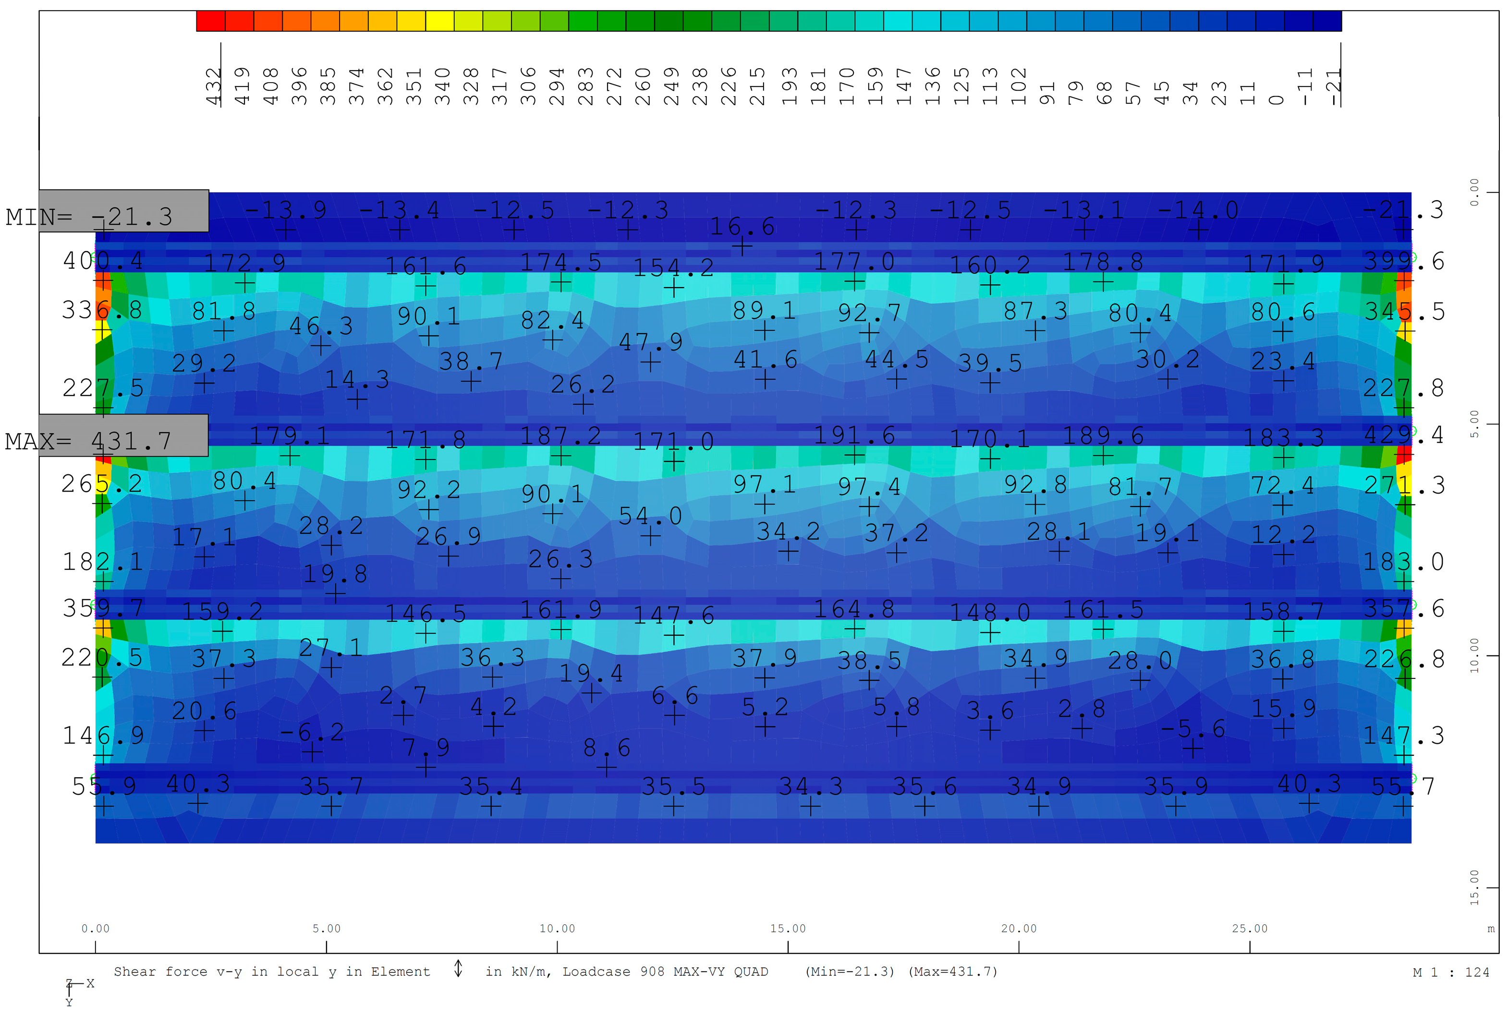Image resolution: width=1508 pixels, height=1015 pixels.
Task: Click the caption text Loadcase 908 MAX-VY QUAD
Action: (665, 972)
